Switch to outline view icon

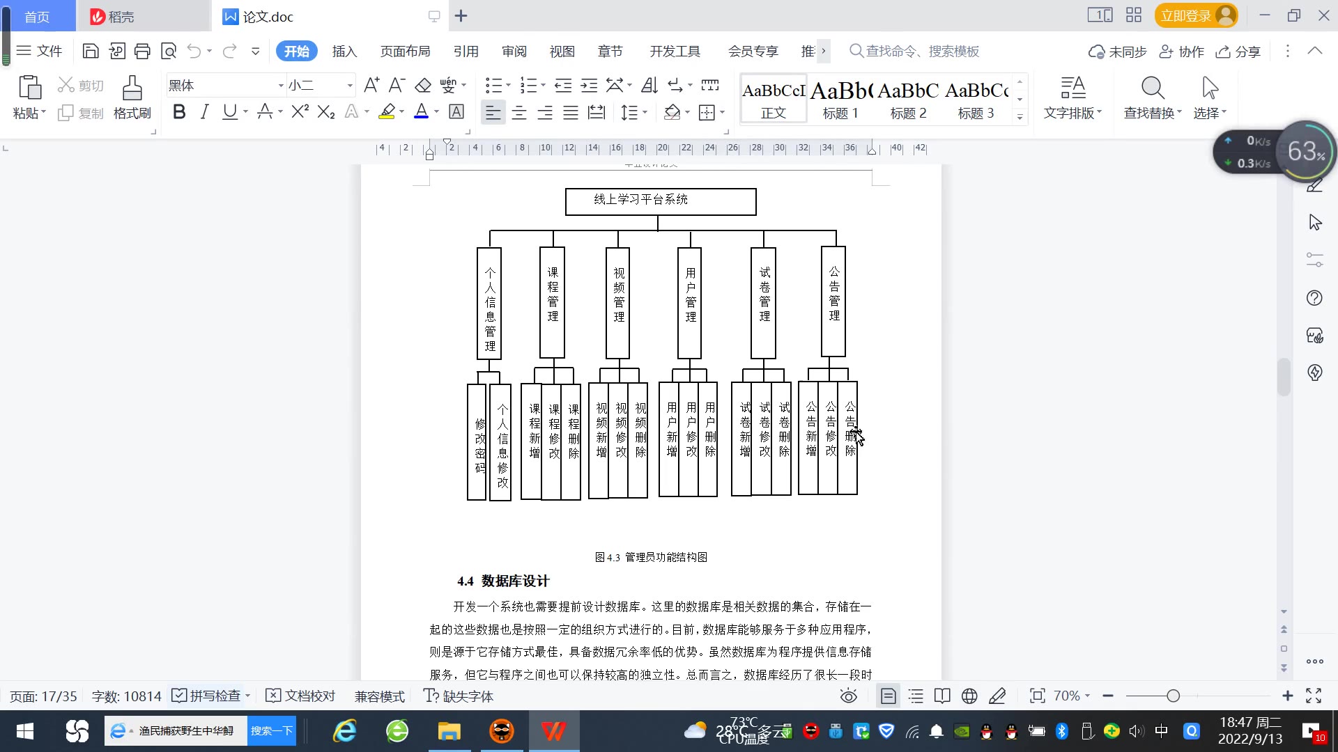pos(916,696)
